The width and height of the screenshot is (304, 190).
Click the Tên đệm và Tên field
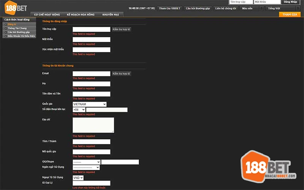[91, 94]
